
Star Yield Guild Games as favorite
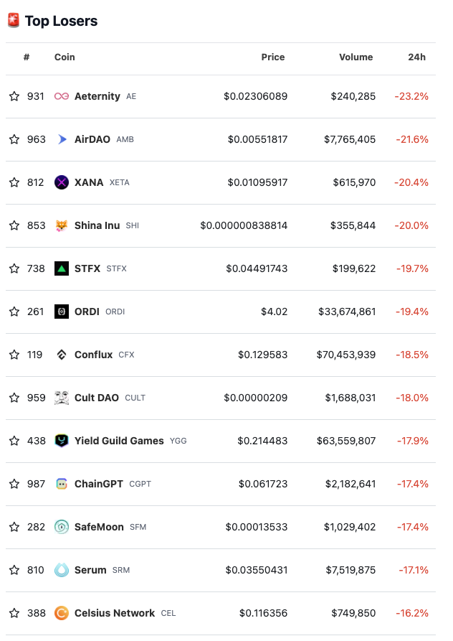click(x=14, y=441)
